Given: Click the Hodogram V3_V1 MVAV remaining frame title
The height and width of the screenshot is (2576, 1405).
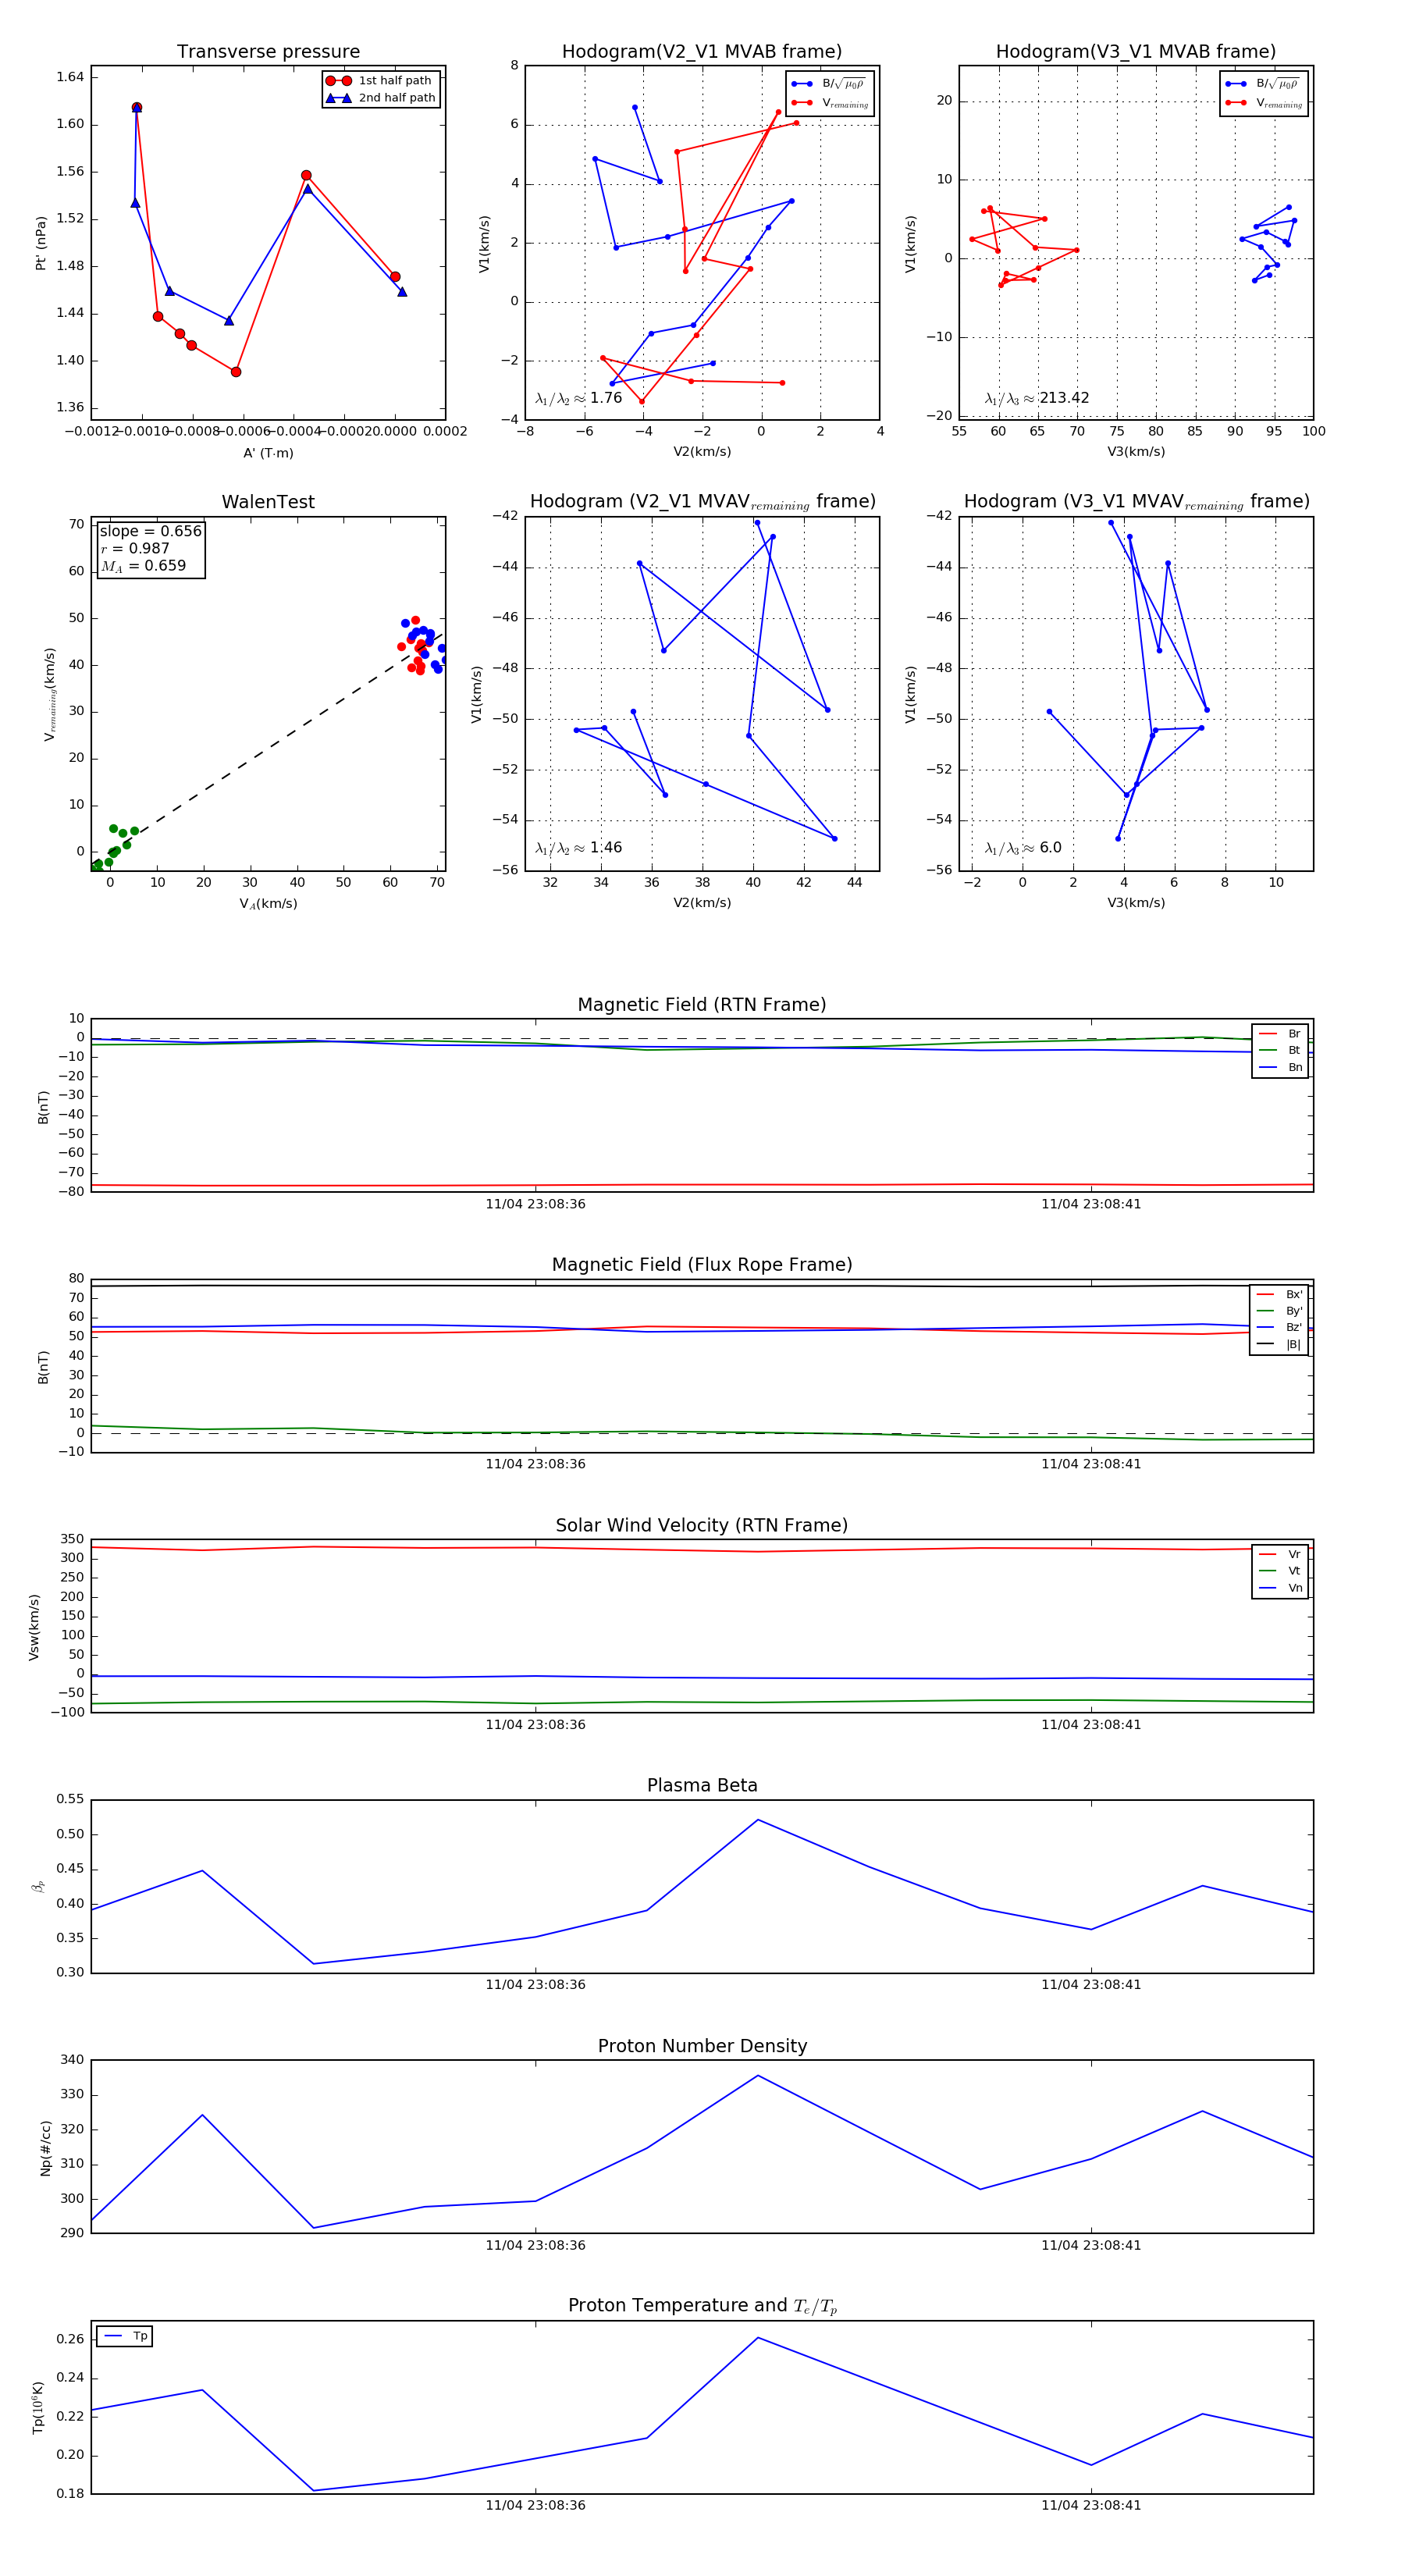Looking at the screenshot, I should click(x=1136, y=502).
